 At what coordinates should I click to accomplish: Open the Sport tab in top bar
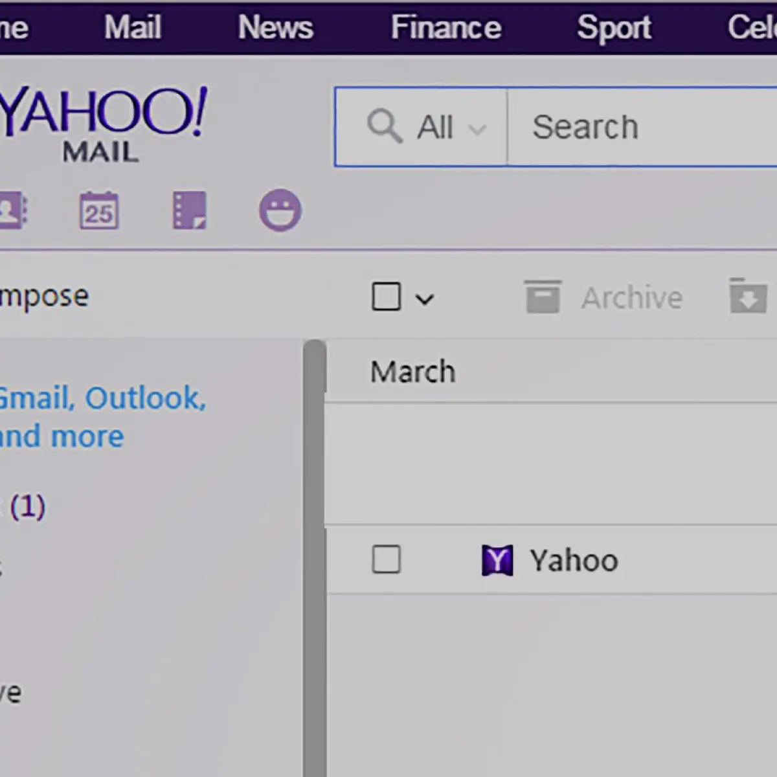tap(614, 28)
